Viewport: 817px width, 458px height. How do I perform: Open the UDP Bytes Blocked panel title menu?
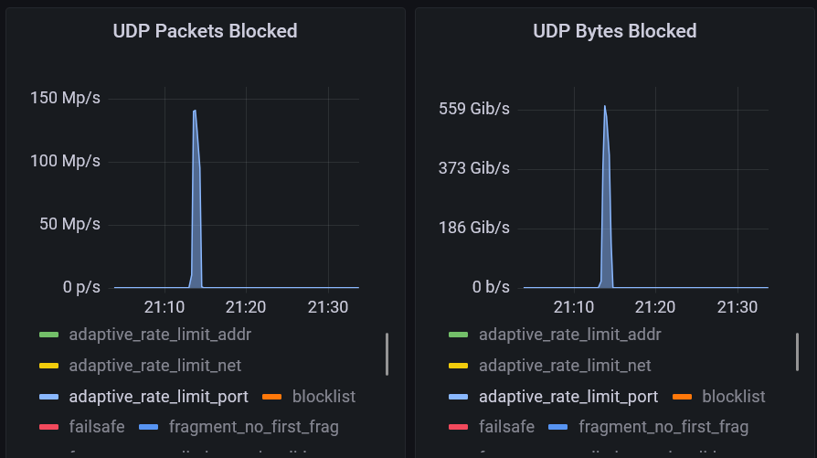coord(614,31)
